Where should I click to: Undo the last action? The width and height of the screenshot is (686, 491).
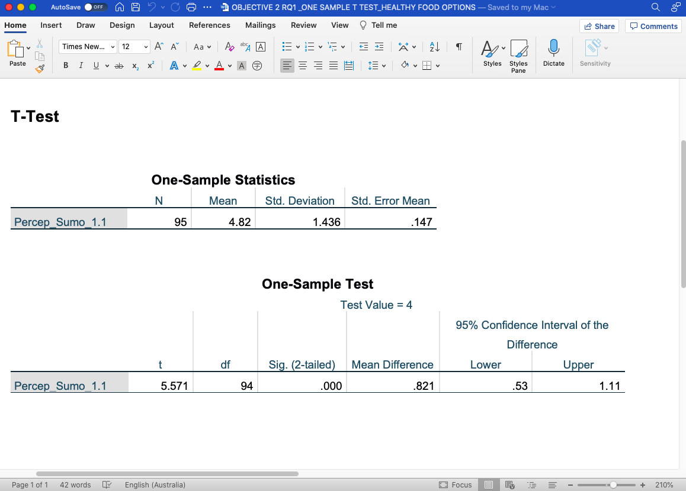pos(152,7)
